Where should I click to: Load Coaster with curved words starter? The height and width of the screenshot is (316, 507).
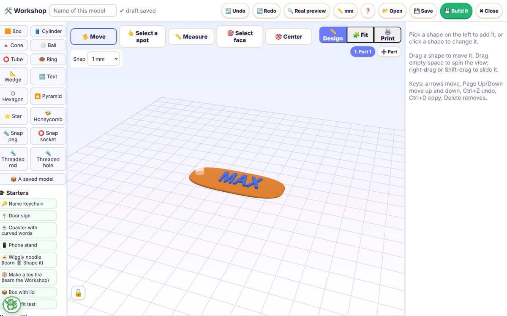point(28,230)
